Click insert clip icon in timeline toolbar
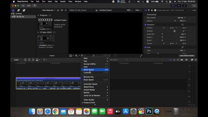This screenshot has height=117, width=208. tap(29, 60)
